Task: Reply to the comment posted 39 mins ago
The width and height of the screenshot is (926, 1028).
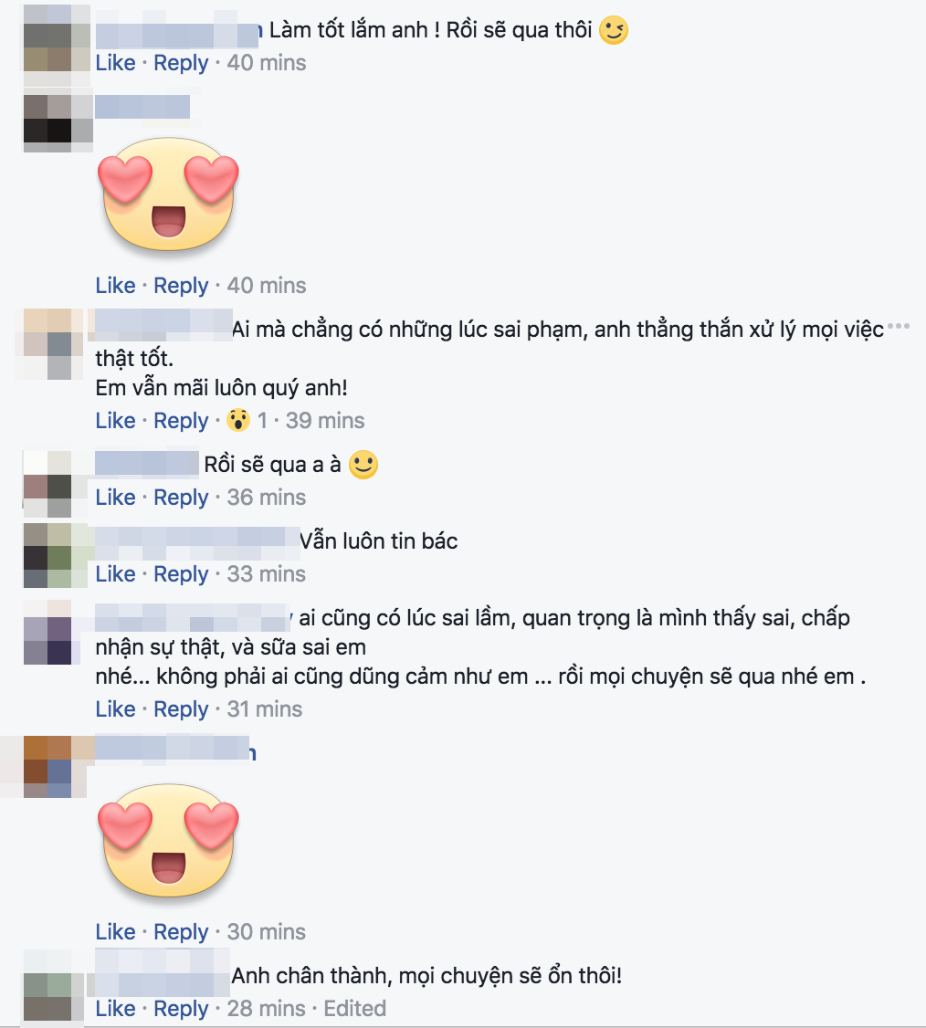Action: tap(181, 421)
